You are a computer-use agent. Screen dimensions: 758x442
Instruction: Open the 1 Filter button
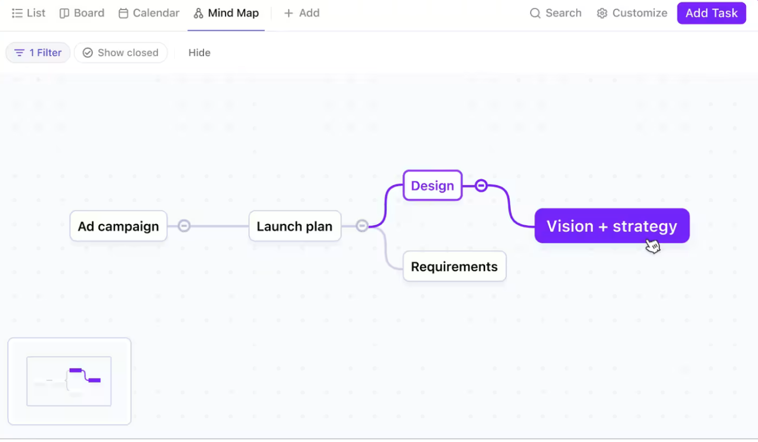[38, 52]
